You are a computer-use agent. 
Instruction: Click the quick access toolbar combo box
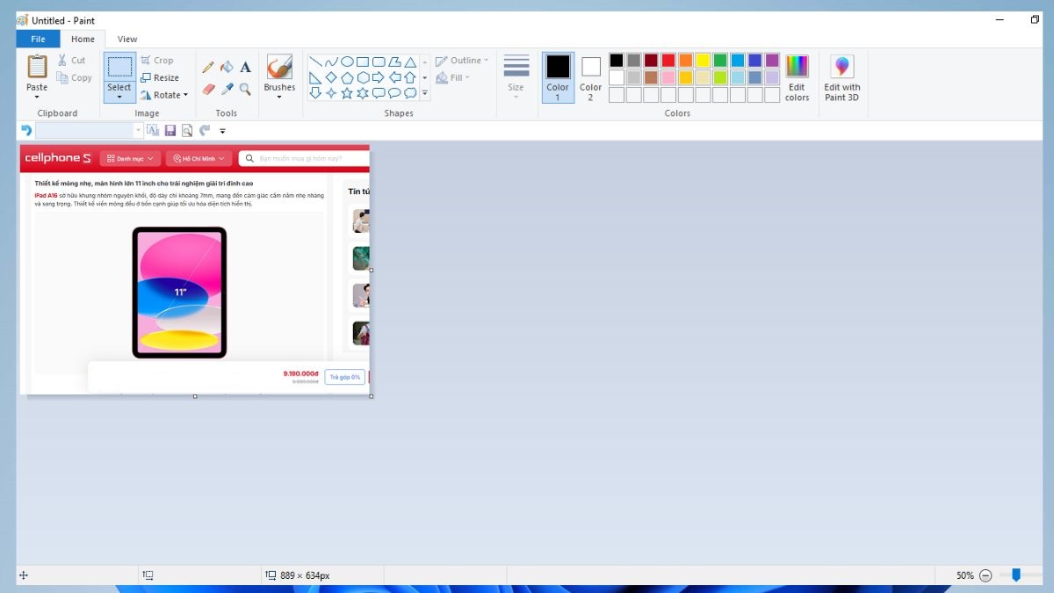pos(89,130)
